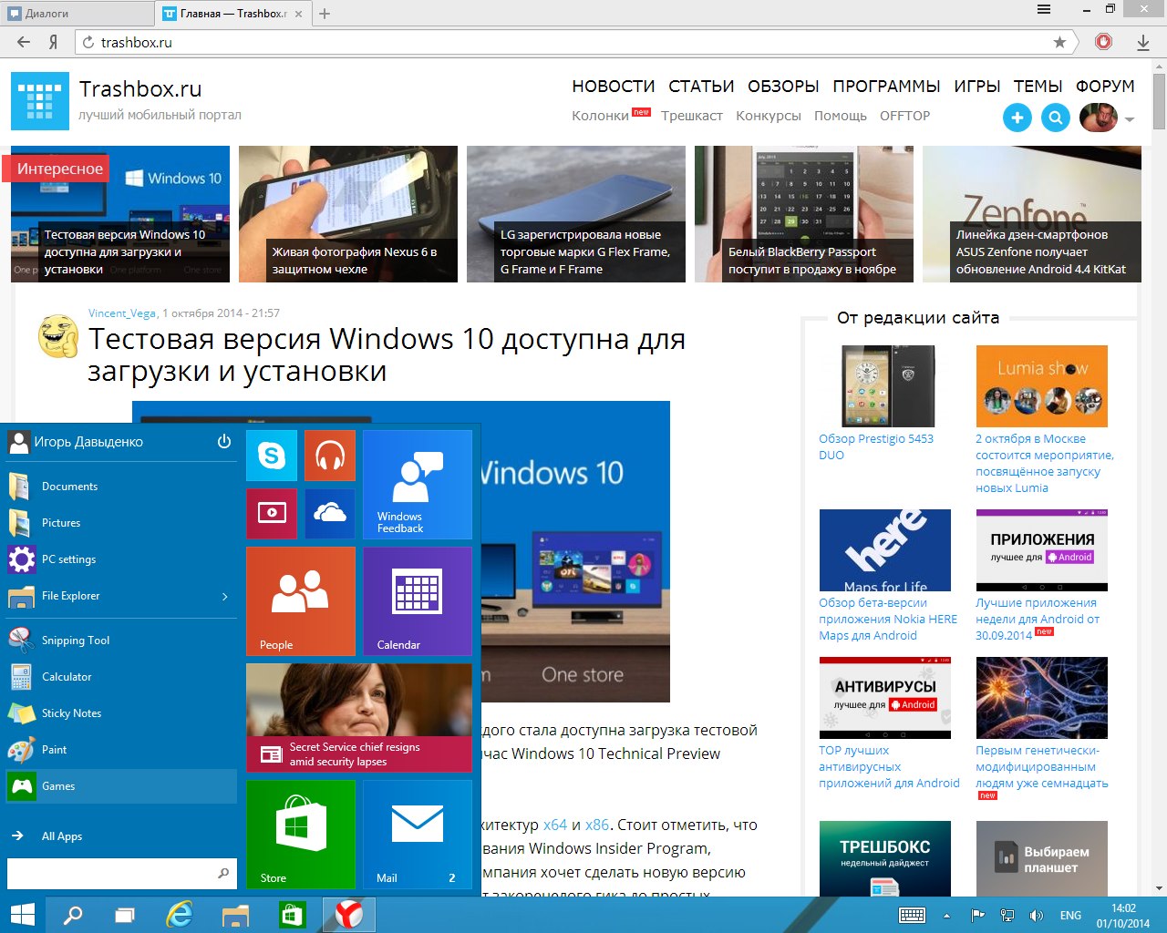
Task: Bookmark page with the star icon
Action: [1059, 42]
